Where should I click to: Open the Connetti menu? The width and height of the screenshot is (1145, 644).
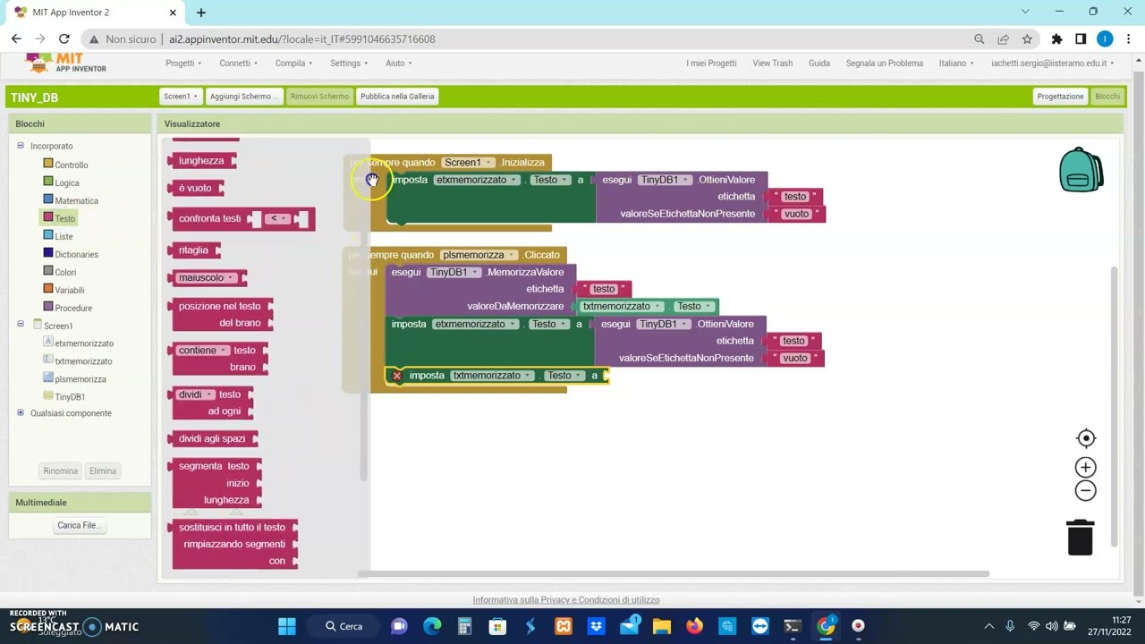tap(239, 64)
